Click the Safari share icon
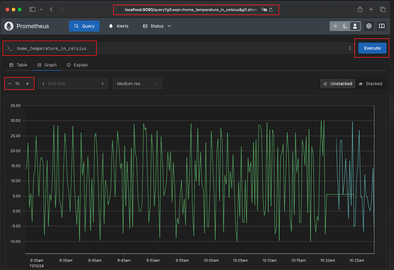 pos(360,9)
